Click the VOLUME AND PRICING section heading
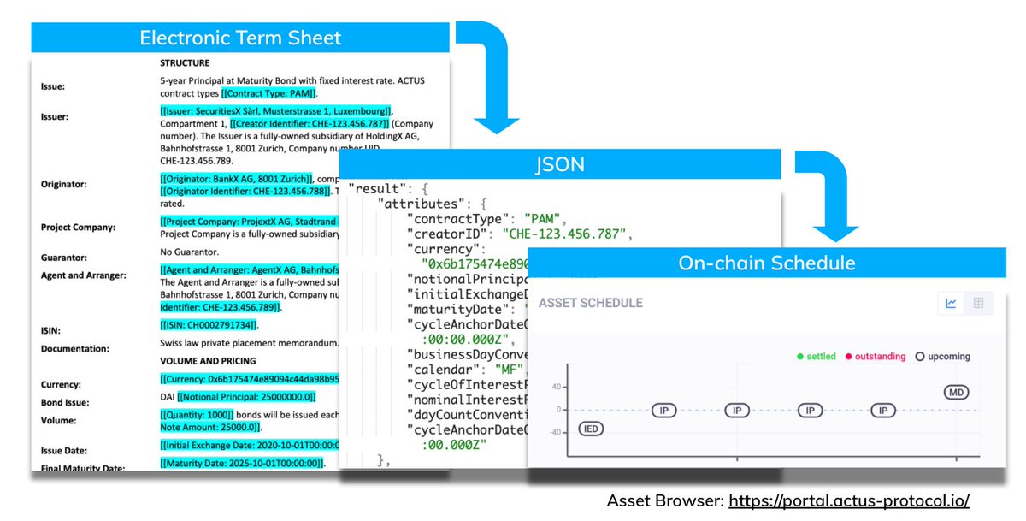This screenshot has height=521, width=1026. pos(208,361)
